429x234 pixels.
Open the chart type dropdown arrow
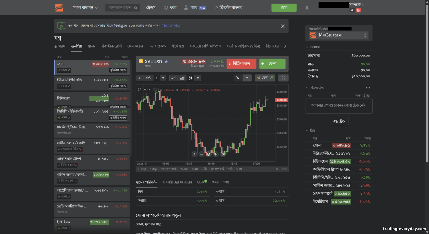point(198,78)
